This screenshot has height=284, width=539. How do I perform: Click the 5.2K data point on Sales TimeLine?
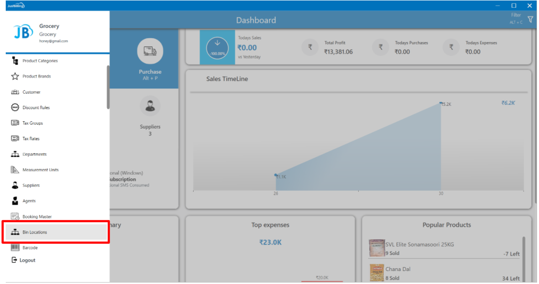coord(441,103)
